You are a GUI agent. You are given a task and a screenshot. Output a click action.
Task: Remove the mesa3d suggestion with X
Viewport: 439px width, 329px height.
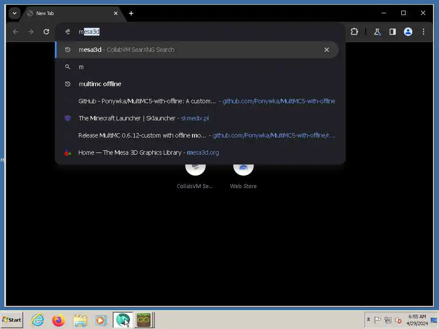click(x=326, y=50)
